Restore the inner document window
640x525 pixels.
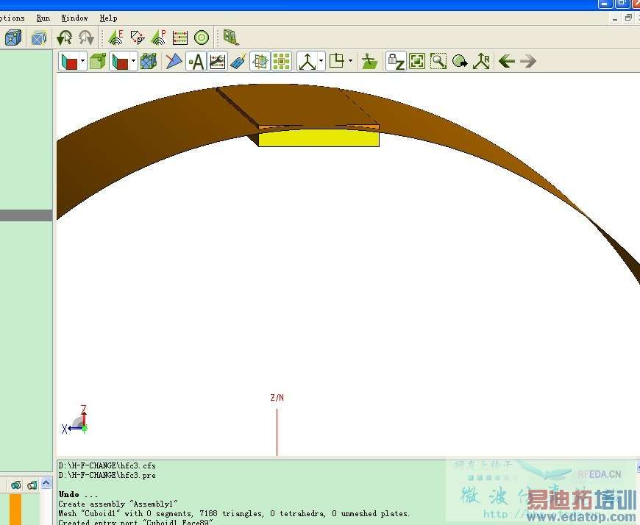pos(628,18)
